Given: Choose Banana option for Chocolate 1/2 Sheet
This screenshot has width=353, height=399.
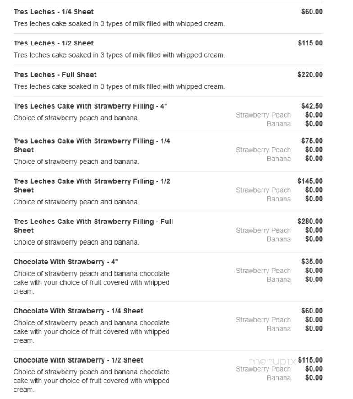Looking at the screenshot, I should [279, 378].
